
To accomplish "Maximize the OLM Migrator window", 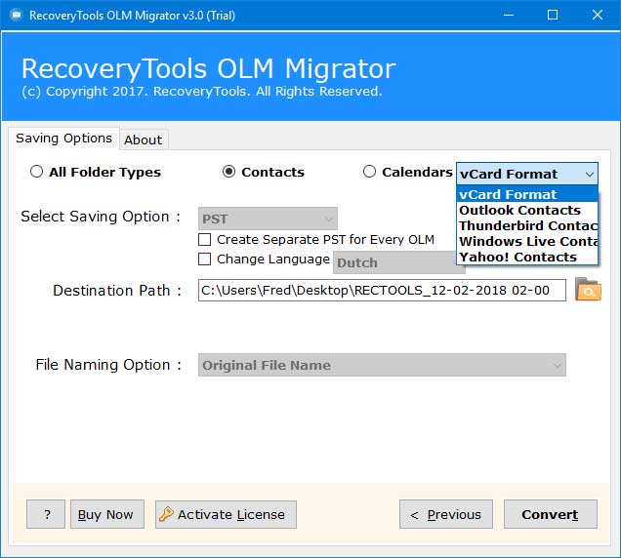I will click(553, 15).
